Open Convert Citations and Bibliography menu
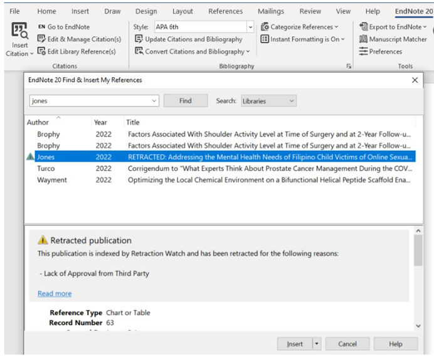This screenshot has height=357, width=434. point(192,51)
